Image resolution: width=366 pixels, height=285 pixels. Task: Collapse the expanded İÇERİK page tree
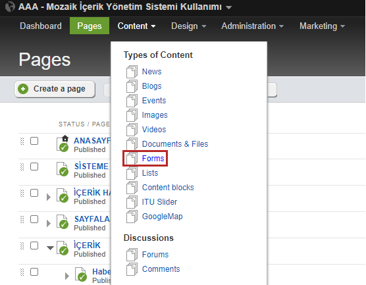(50, 248)
